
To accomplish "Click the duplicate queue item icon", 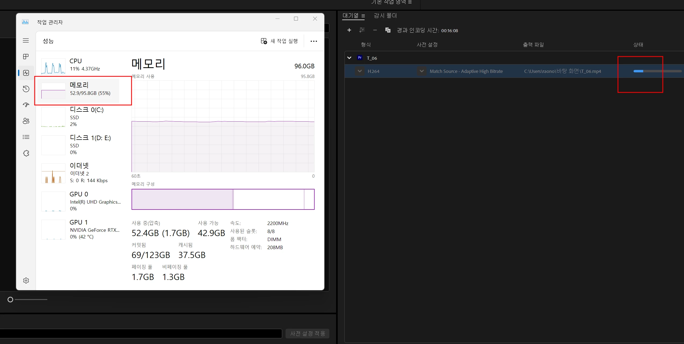I will (x=388, y=30).
